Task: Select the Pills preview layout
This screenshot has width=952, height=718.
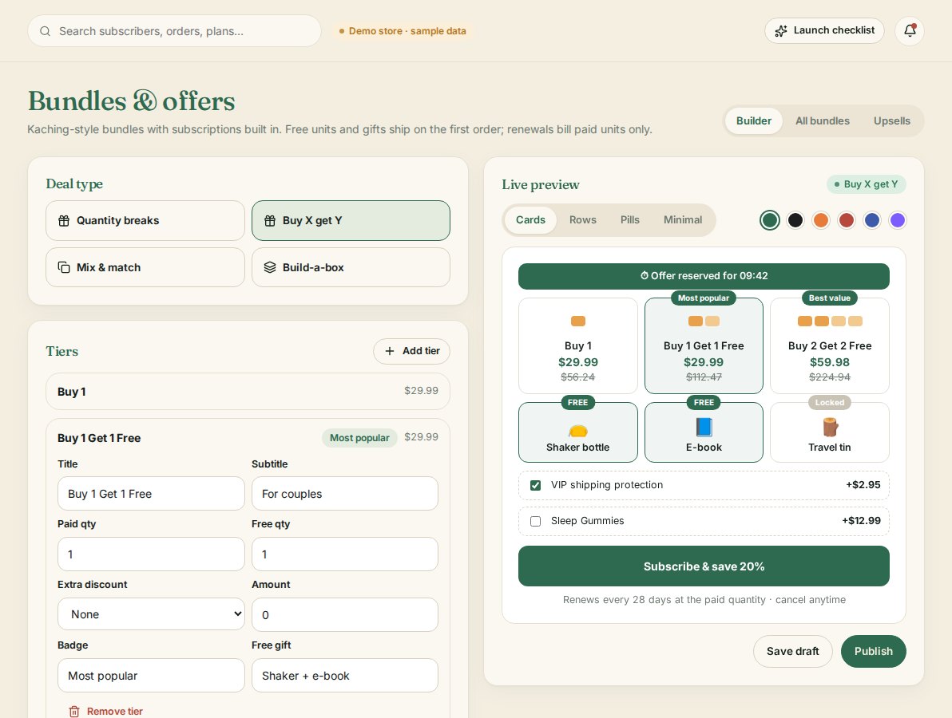Action: (629, 220)
